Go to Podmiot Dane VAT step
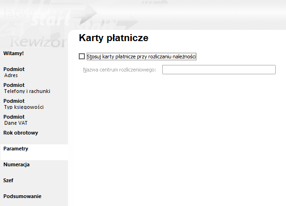 coord(15,120)
